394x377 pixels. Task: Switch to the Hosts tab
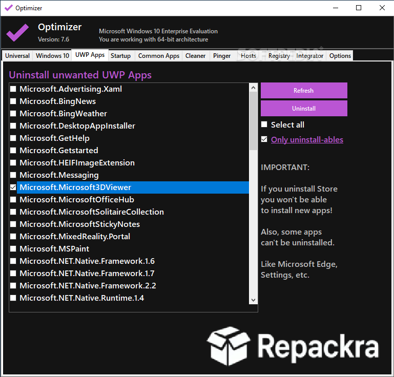248,55
